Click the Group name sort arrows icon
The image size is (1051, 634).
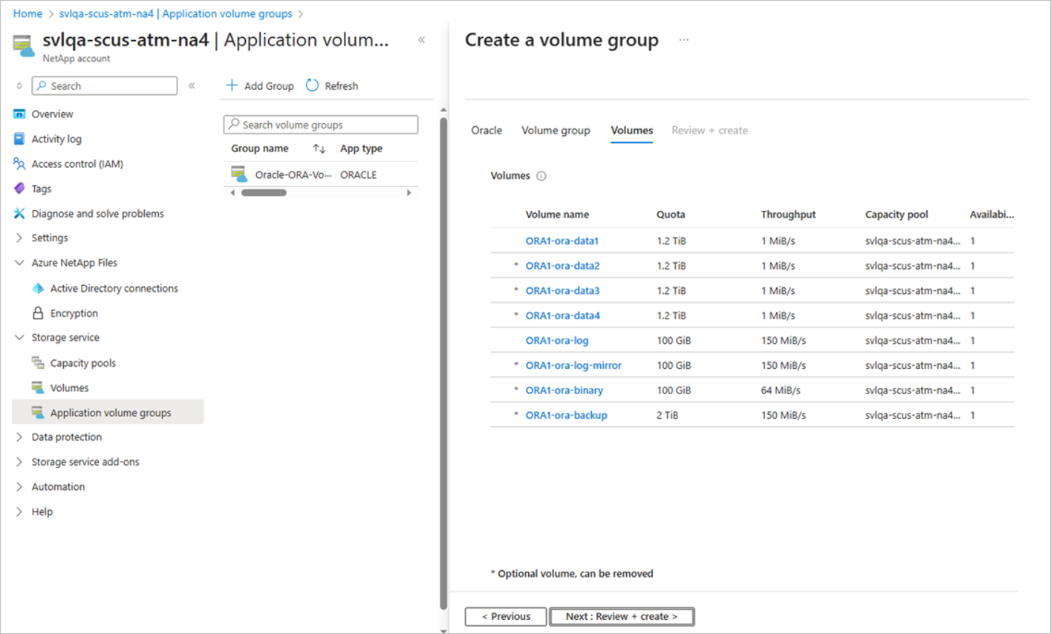(319, 148)
